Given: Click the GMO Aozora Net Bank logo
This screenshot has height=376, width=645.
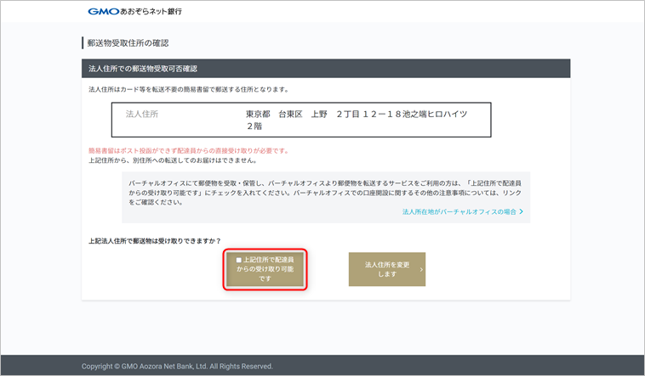Looking at the screenshot, I should click(x=134, y=12).
